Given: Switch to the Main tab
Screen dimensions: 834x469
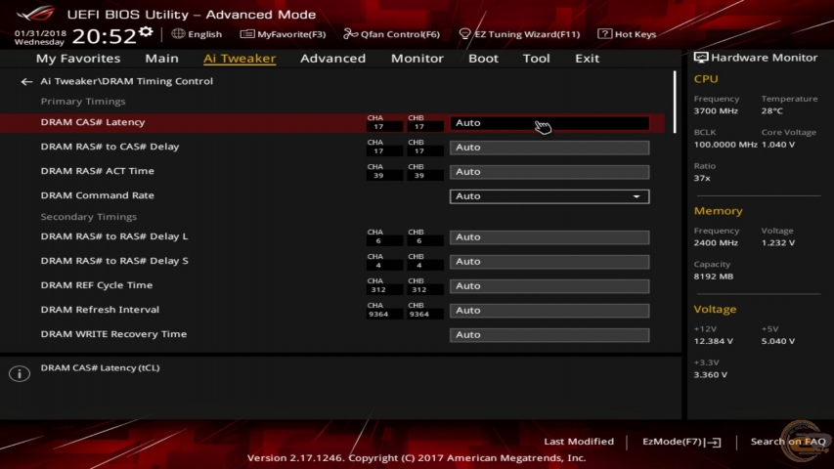Looking at the screenshot, I should (x=161, y=58).
